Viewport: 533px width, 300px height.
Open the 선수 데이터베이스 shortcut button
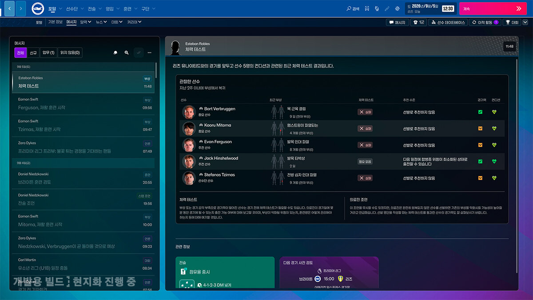tap(448, 22)
